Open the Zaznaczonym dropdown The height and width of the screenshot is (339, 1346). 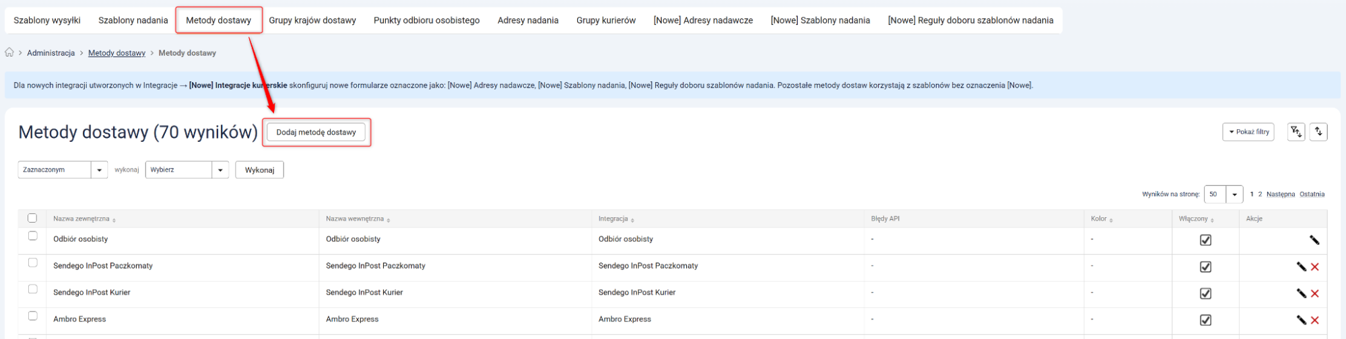(63, 170)
